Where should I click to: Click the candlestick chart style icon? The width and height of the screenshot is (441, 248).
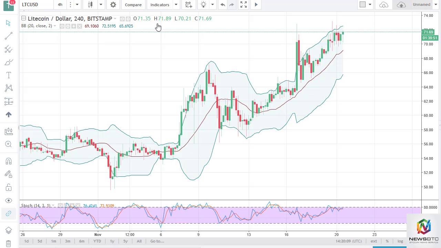coord(90,4)
